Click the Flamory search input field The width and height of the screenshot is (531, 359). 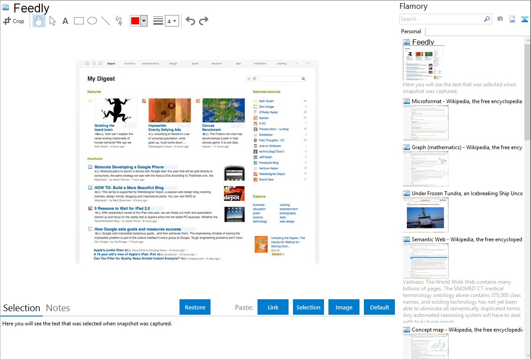pos(441,19)
